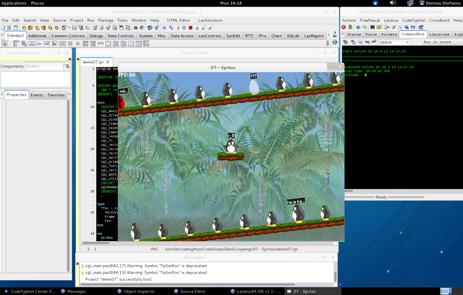Click the Save file floppy icon
This screenshot has height=295, width=463.
click(74, 28)
